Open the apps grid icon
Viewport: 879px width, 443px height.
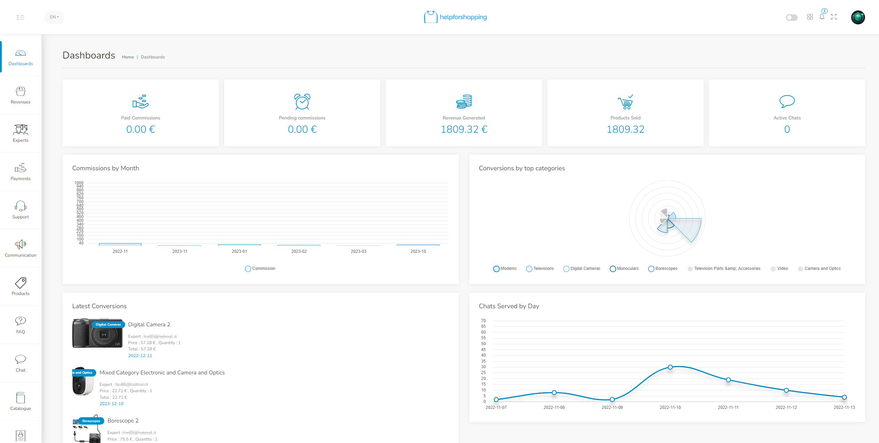pyautogui.click(x=810, y=17)
